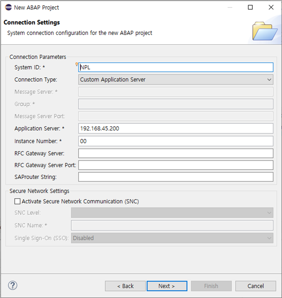282x298 pixels.
Task: Click the SAProuter String field
Action: (x=176, y=177)
